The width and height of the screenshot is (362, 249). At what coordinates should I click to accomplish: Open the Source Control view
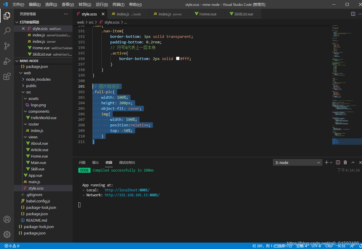pos(7,46)
